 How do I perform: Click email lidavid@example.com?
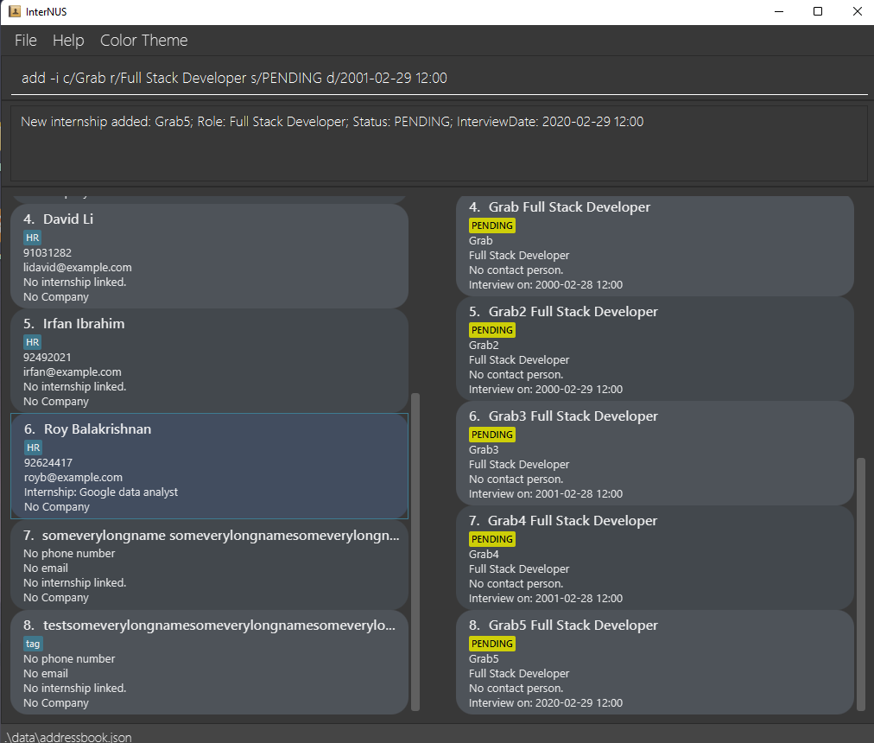(78, 267)
